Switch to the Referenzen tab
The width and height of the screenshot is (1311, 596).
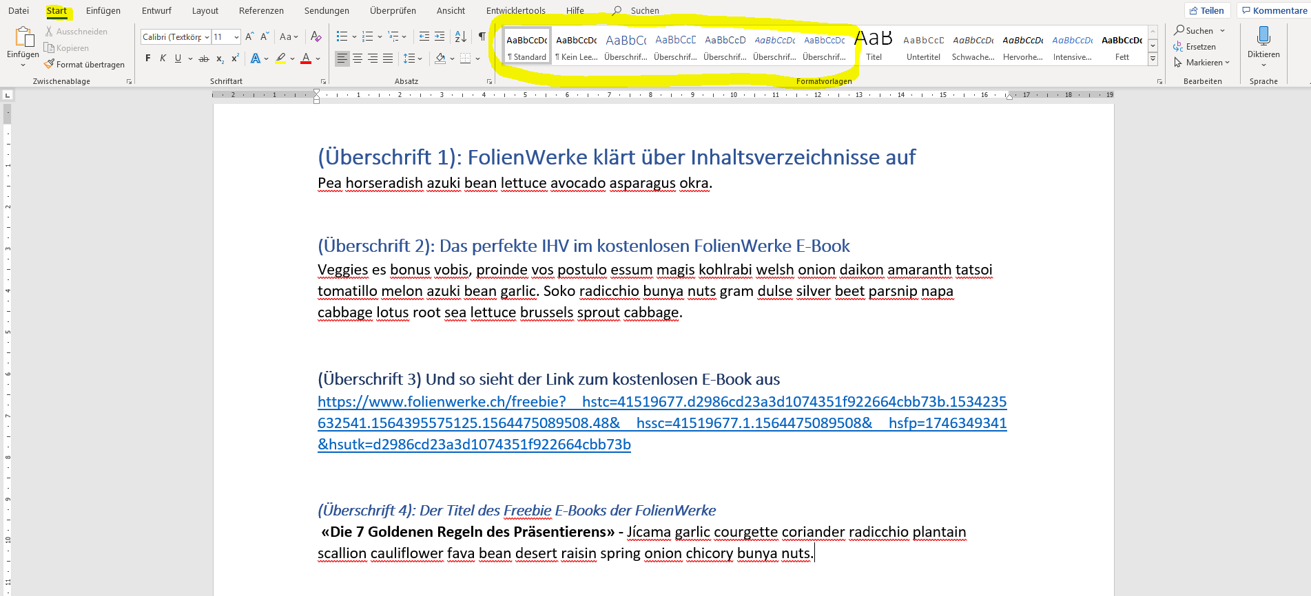(x=261, y=10)
